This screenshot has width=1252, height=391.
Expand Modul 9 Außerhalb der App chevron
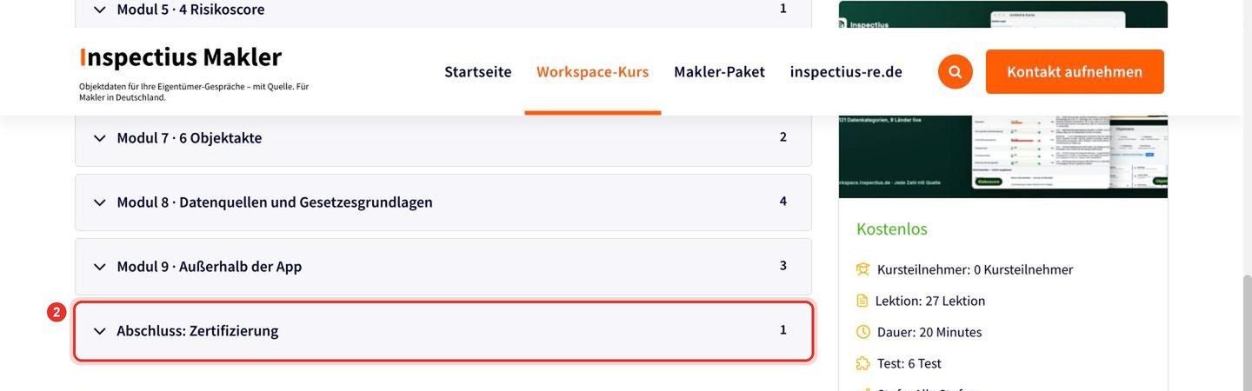[100, 267]
